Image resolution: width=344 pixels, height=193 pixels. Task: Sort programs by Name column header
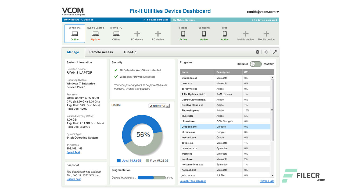(197, 72)
